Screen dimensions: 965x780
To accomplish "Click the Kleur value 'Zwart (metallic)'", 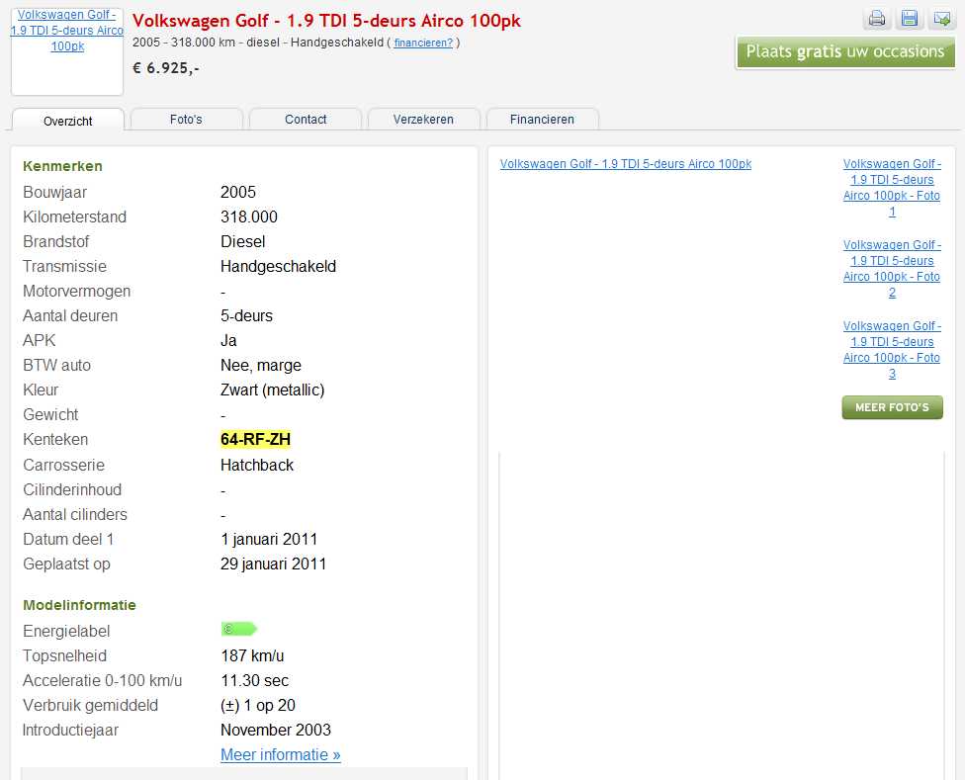I will (x=272, y=390).
